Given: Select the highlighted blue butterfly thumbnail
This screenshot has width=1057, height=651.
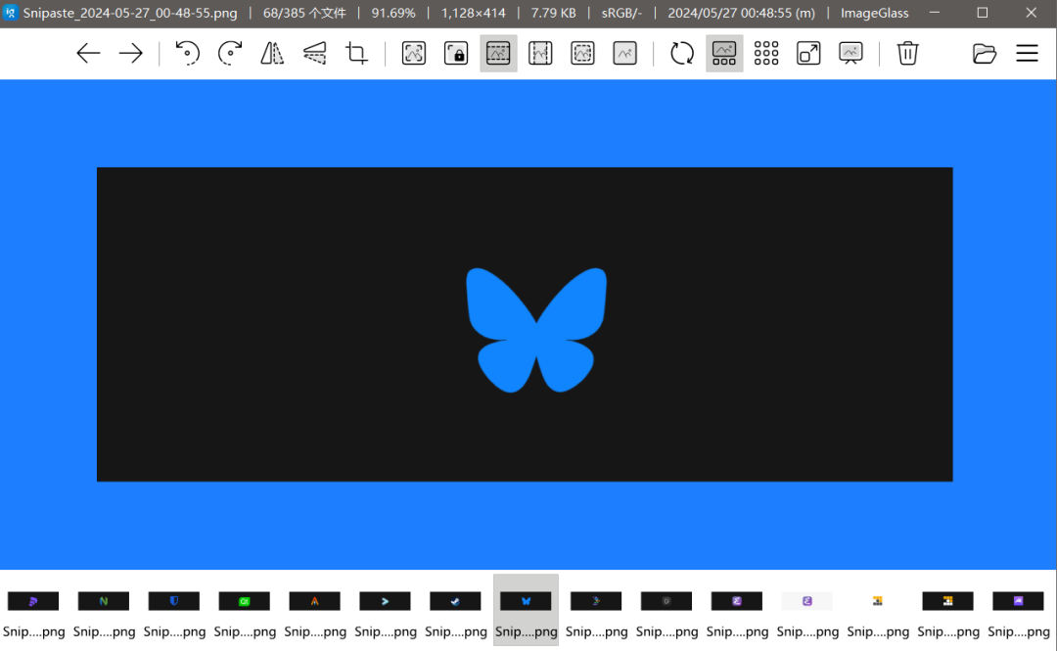Looking at the screenshot, I should pyautogui.click(x=526, y=610).
